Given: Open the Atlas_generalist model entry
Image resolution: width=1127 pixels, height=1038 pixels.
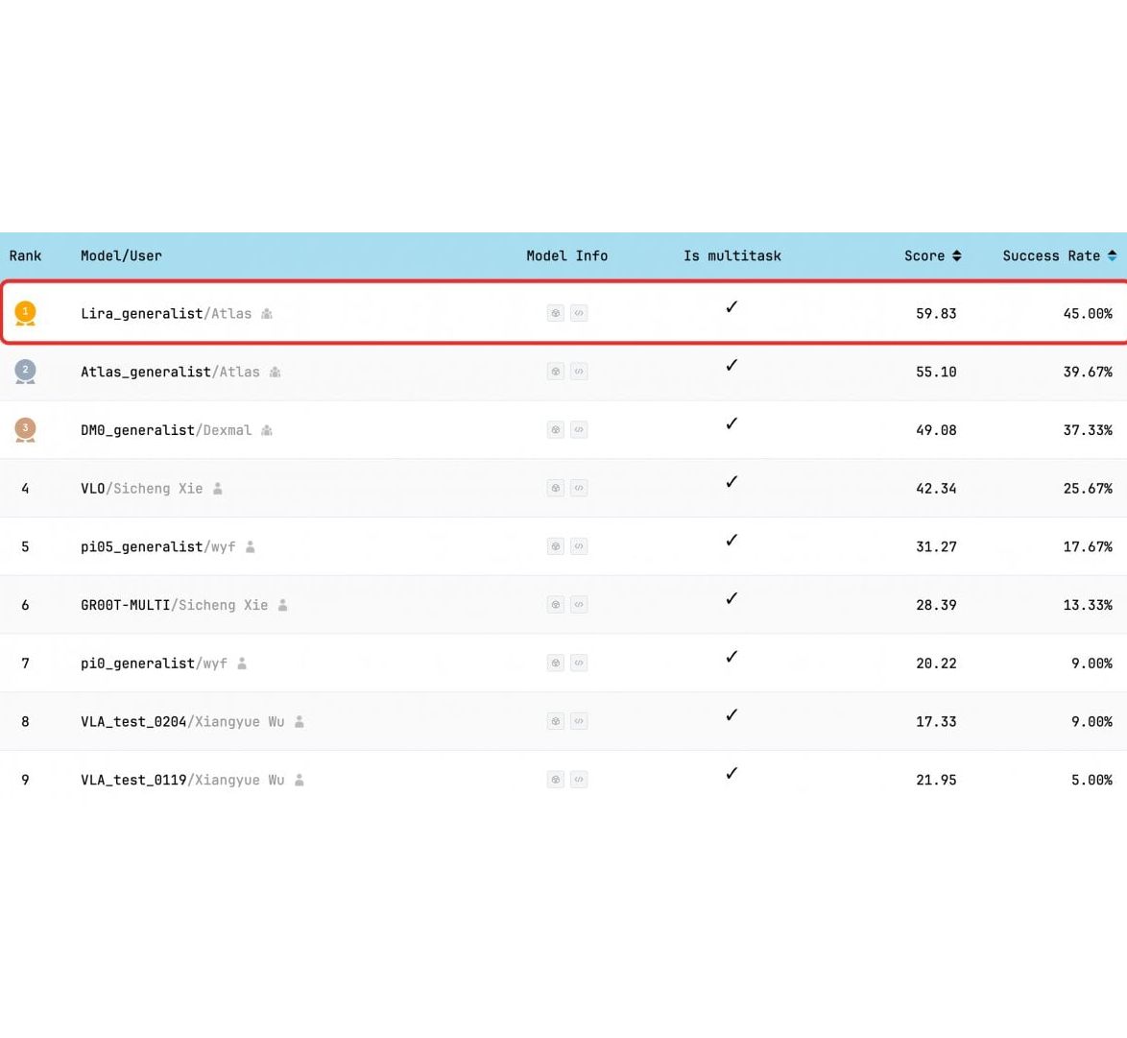Looking at the screenshot, I should 146,372.
